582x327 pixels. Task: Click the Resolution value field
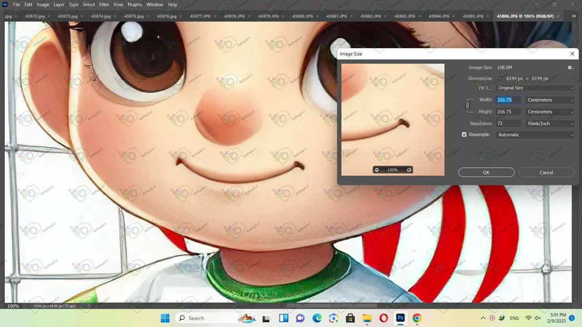pos(508,124)
